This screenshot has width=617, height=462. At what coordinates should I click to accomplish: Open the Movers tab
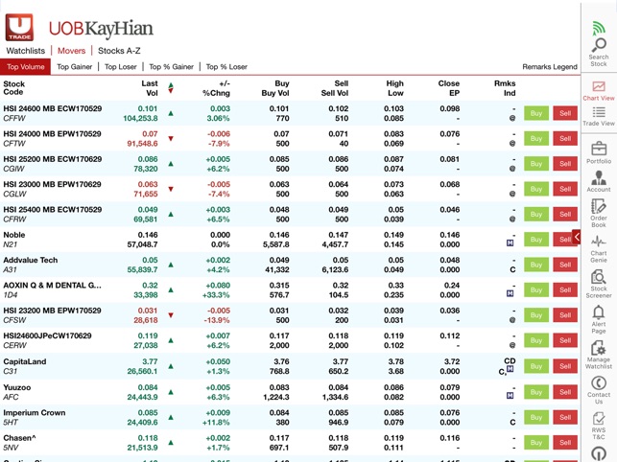[71, 51]
